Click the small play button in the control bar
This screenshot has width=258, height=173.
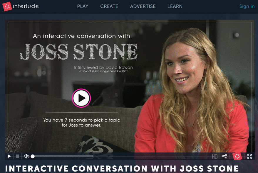click(9, 156)
